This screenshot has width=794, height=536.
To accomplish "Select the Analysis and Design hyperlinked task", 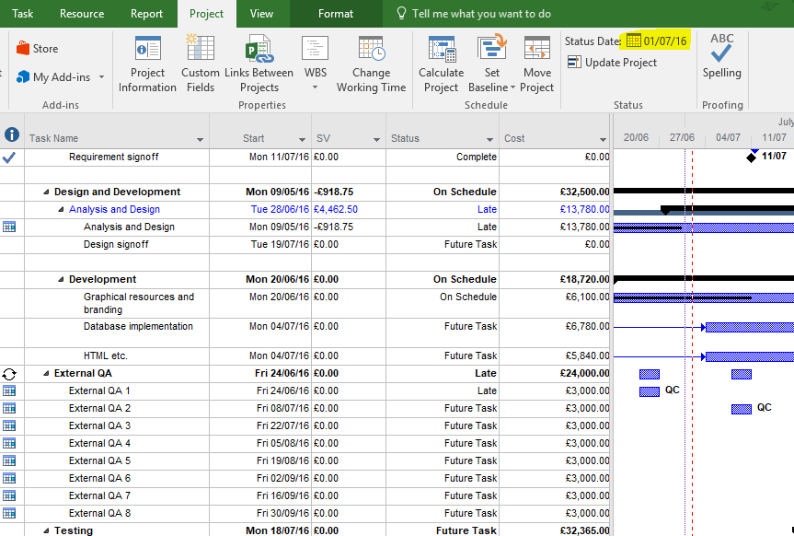I will coord(114,209).
